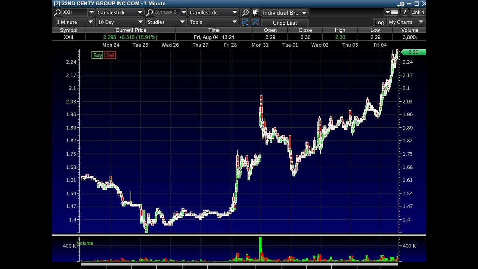Click the Fri, Aug 04 13:21 time cell
The width and height of the screenshot is (478, 269).
tap(214, 37)
